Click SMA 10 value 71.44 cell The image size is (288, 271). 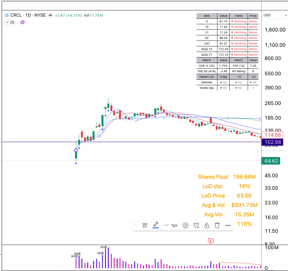[x=223, y=27]
